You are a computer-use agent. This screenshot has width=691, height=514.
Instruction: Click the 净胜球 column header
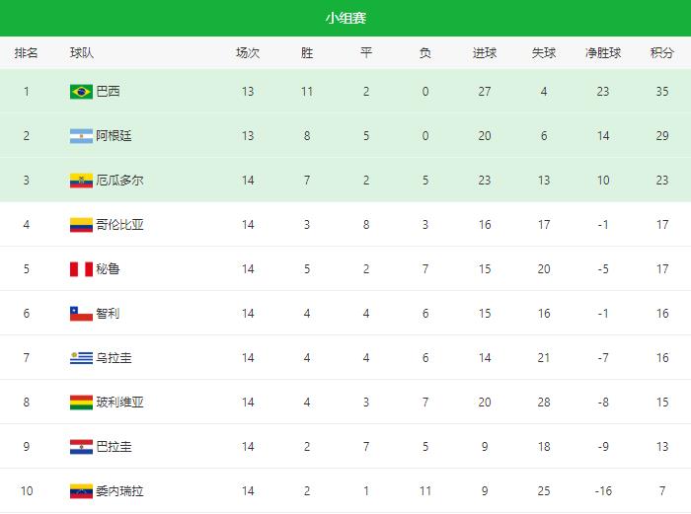tap(603, 53)
